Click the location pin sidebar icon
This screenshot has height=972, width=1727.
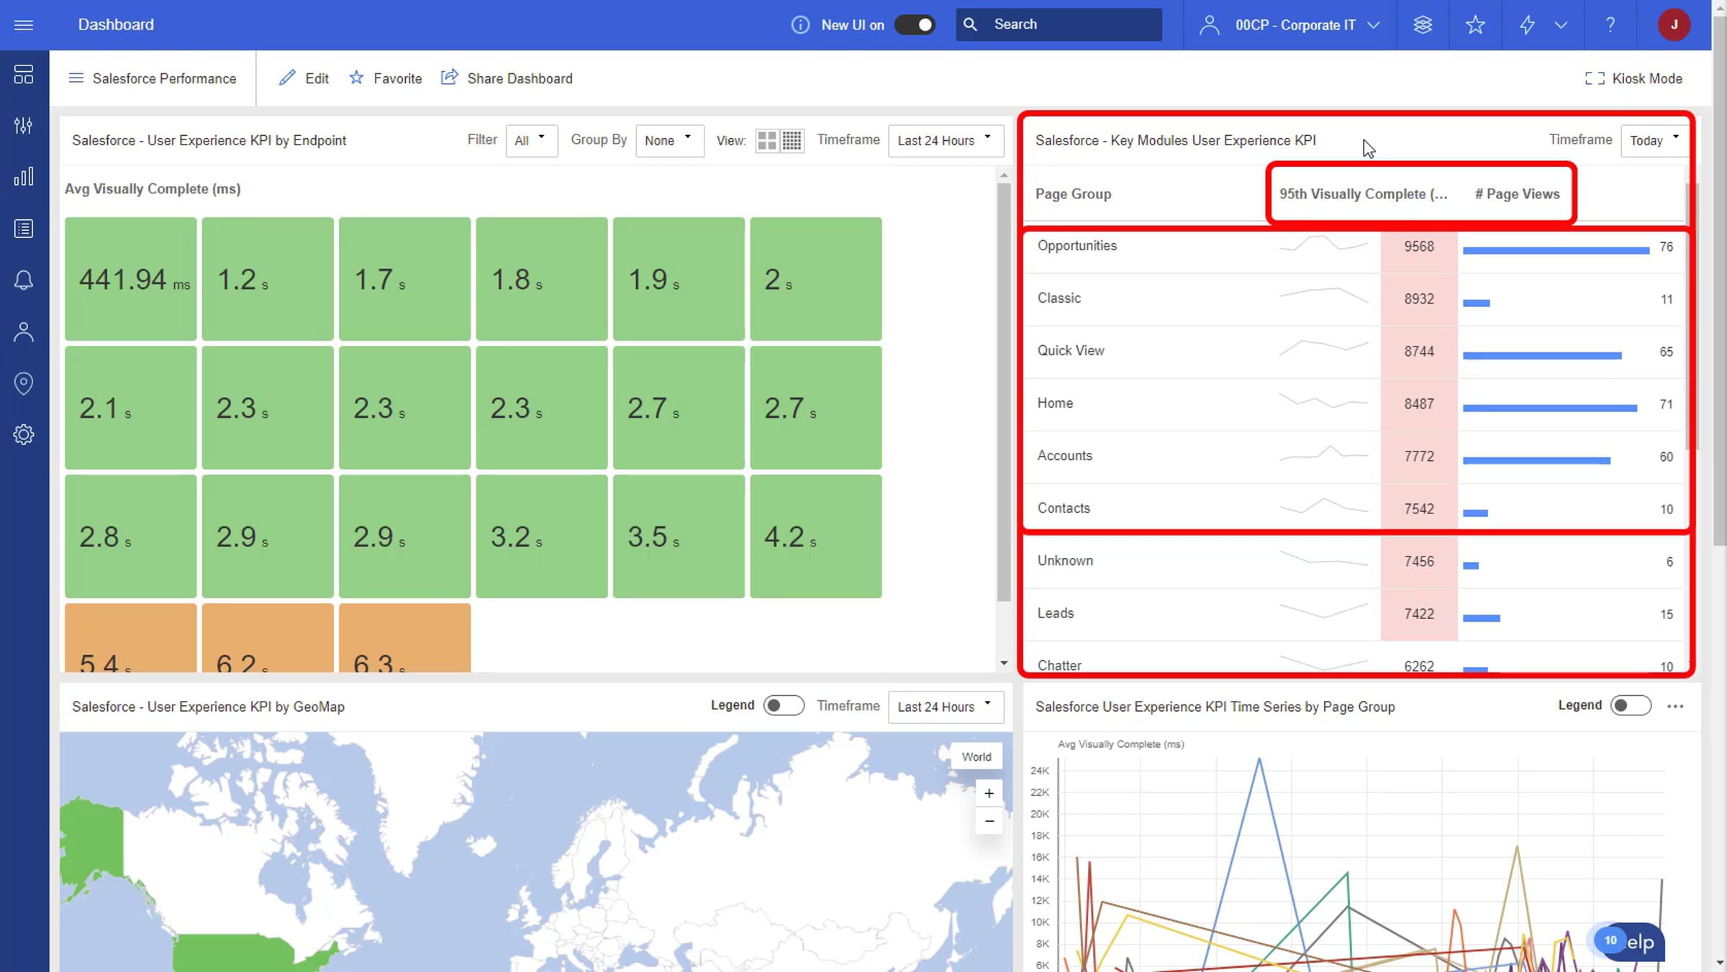tap(24, 383)
